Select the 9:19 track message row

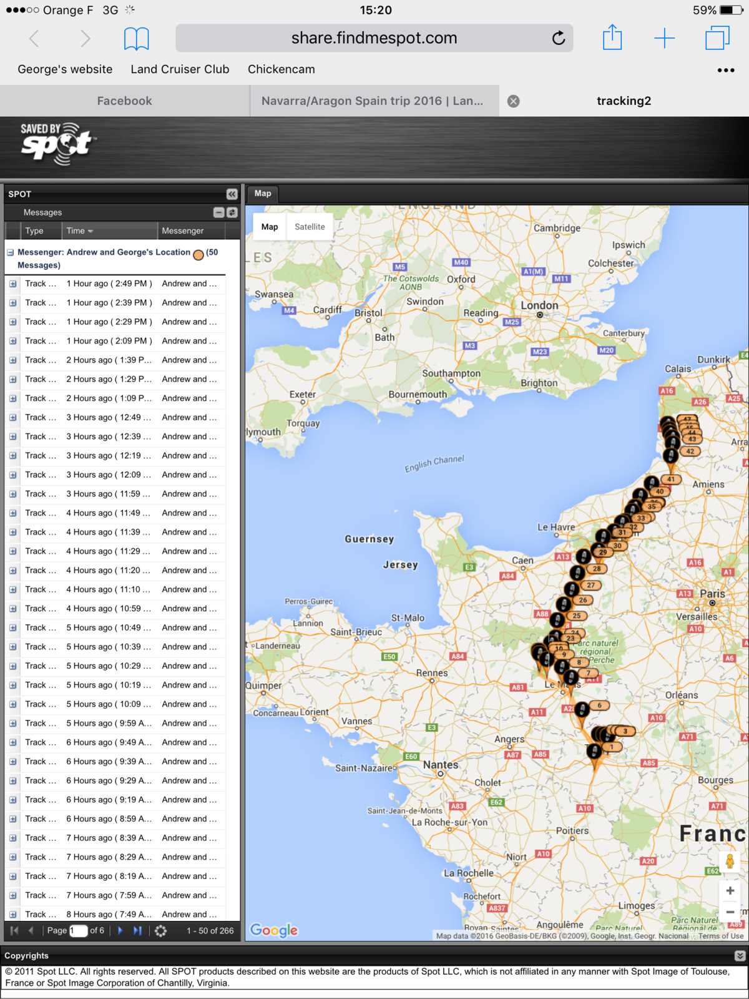coord(115,799)
